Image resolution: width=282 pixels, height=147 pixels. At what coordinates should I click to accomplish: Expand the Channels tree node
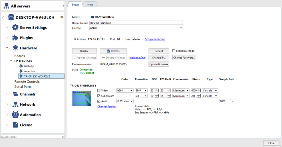coord(7,94)
